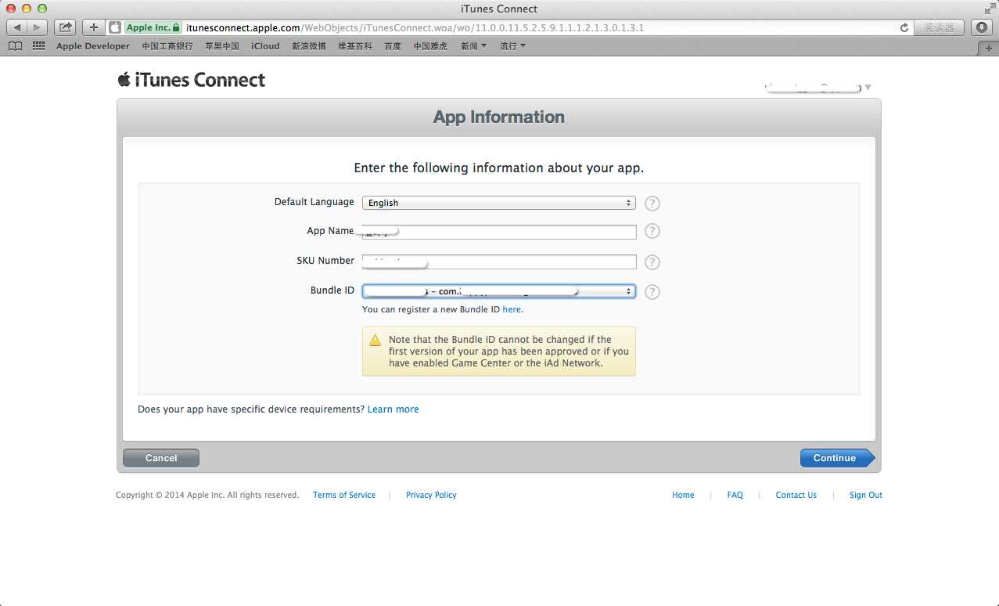Show the Reading List book icon
Viewport: 999px width, 606px height.
pos(15,46)
